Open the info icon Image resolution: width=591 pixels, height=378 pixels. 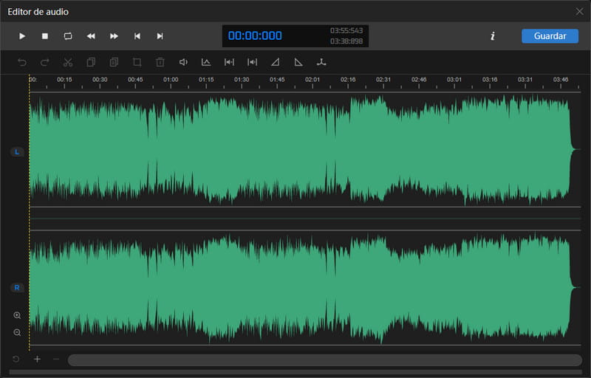(493, 36)
